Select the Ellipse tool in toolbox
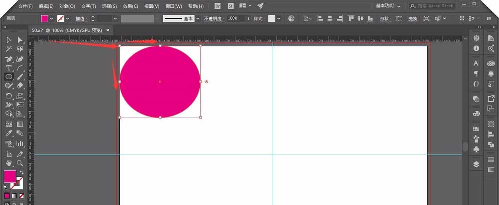 (x=9, y=77)
